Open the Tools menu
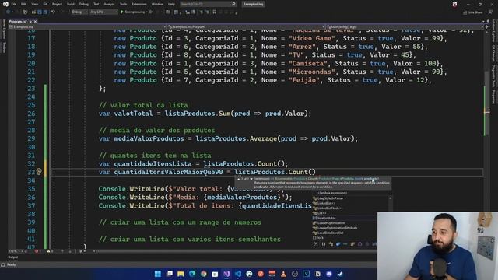The width and height of the screenshot is (498, 280). tap(123, 4)
